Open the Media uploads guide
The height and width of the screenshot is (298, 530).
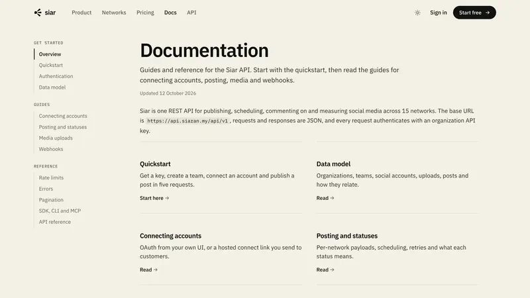[x=56, y=138]
